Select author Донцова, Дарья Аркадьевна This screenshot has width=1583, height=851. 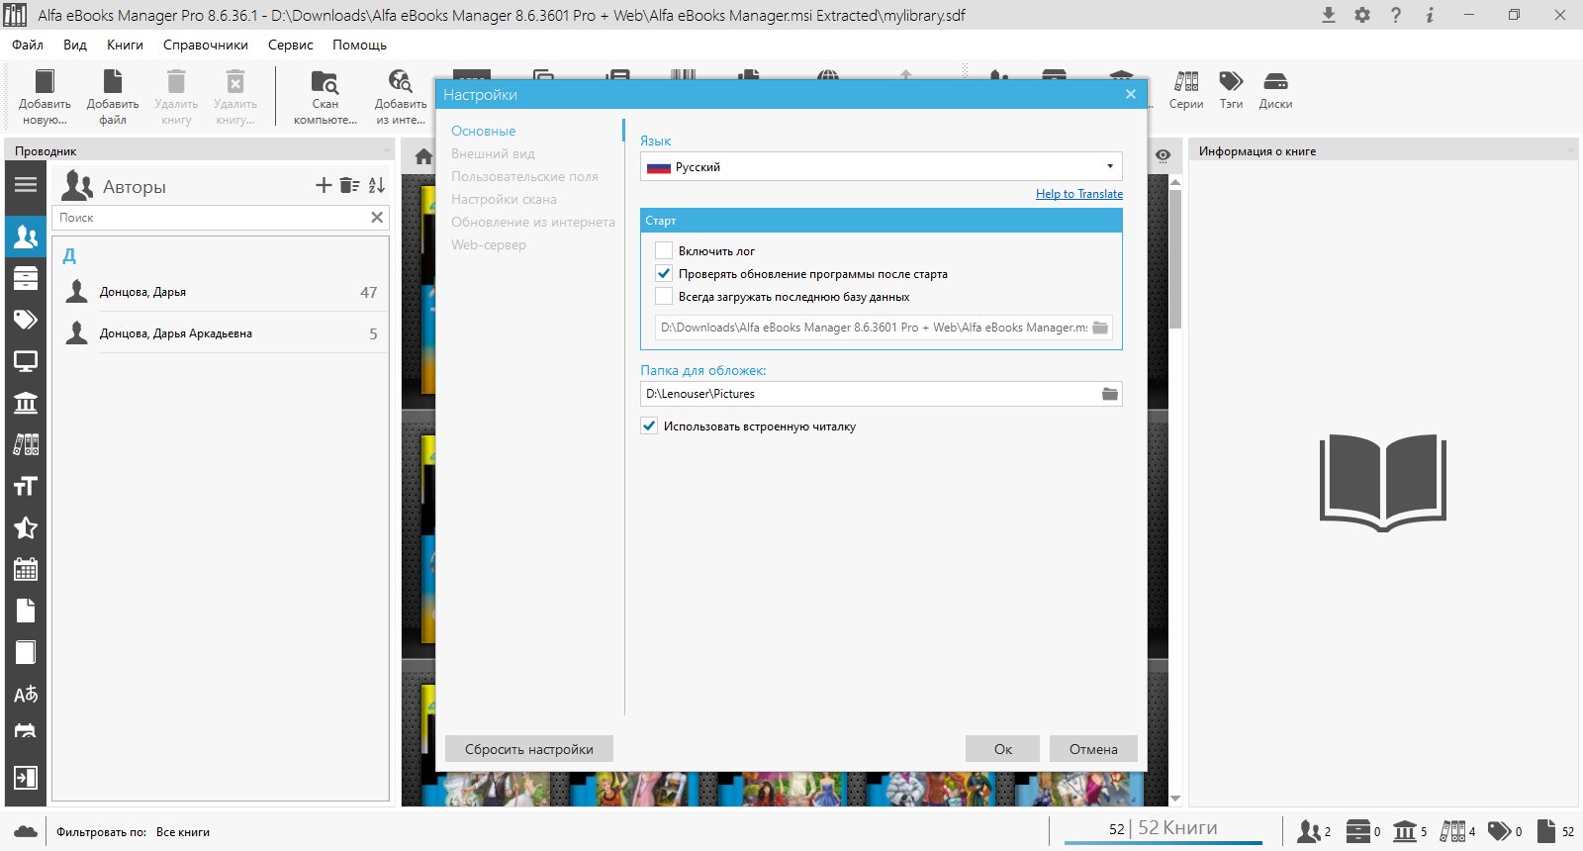[220, 333]
